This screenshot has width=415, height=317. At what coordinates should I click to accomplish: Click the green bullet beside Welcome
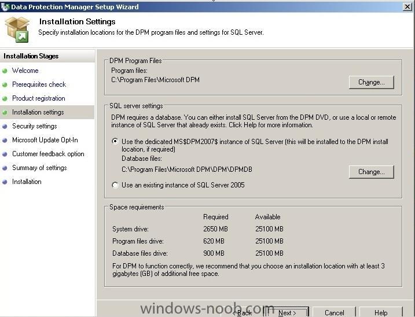tap(5, 71)
